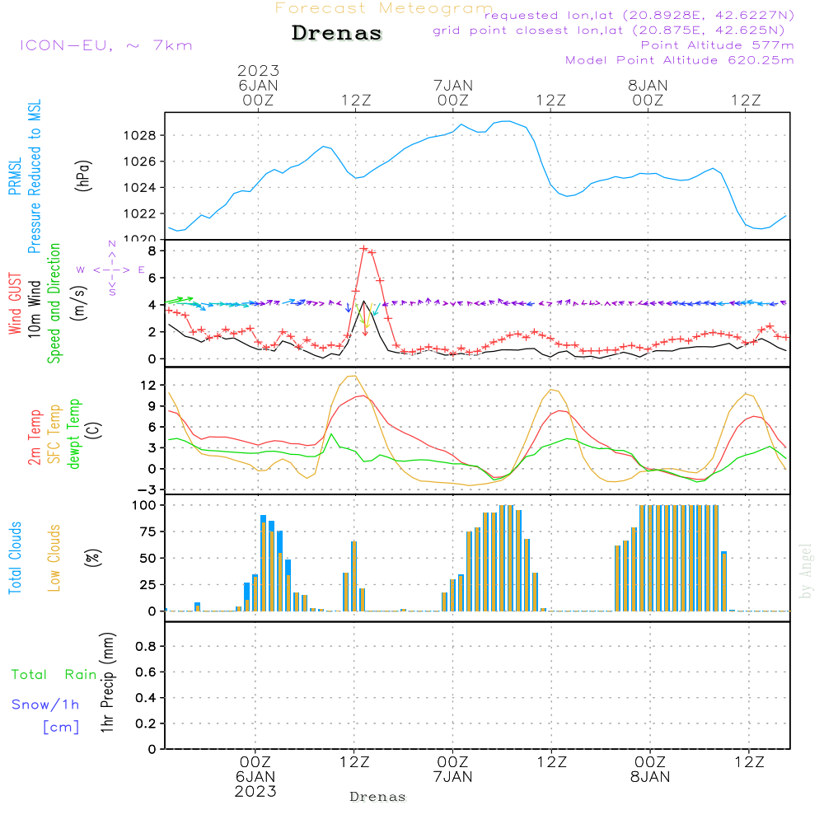The height and width of the screenshot is (824, 824).
Task: Click the 'Low Clouds' legend label
Action: coord(54,558)
